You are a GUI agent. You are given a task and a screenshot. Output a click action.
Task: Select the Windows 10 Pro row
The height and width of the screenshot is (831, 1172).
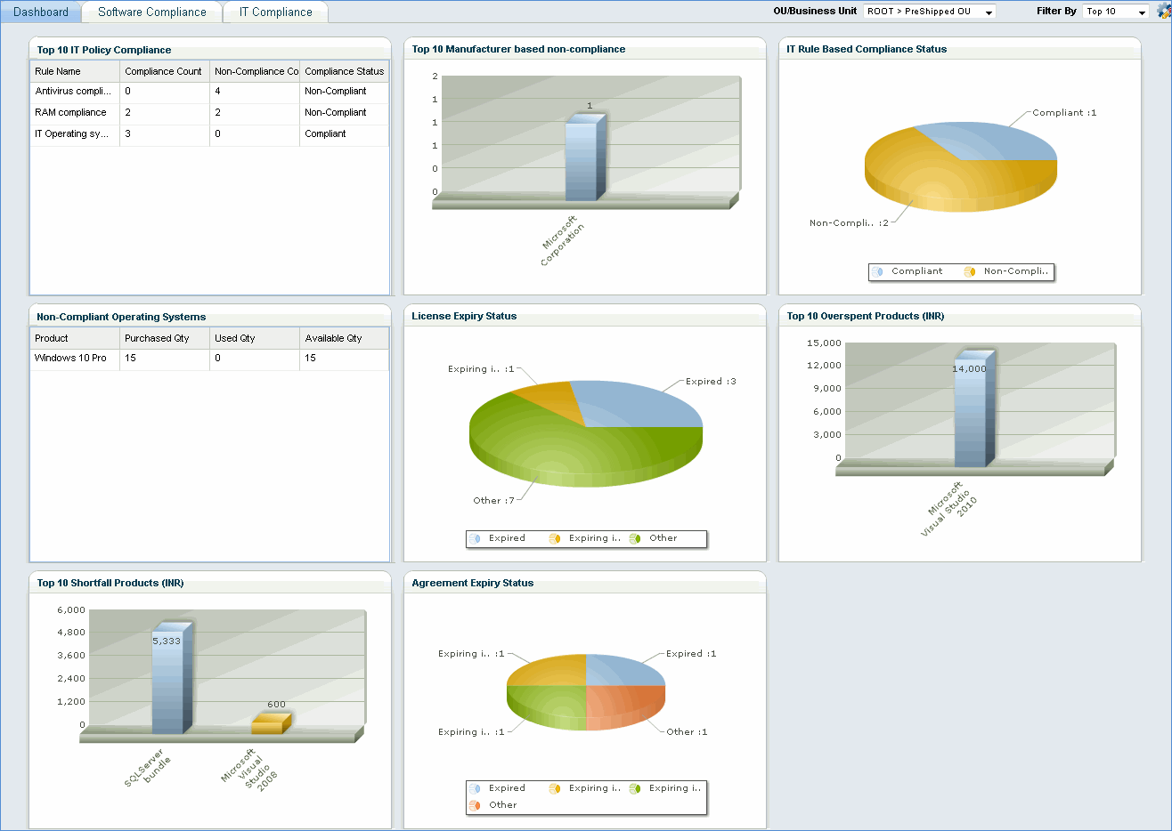[74, 358]
